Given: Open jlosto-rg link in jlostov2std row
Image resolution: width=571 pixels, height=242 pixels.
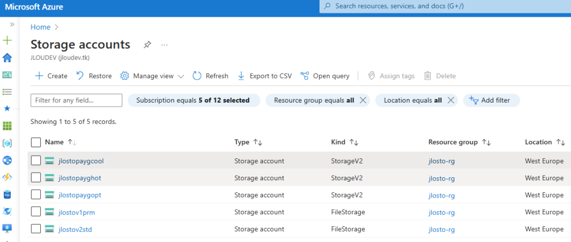Looking at the screenshot, I should click(442, 229).
